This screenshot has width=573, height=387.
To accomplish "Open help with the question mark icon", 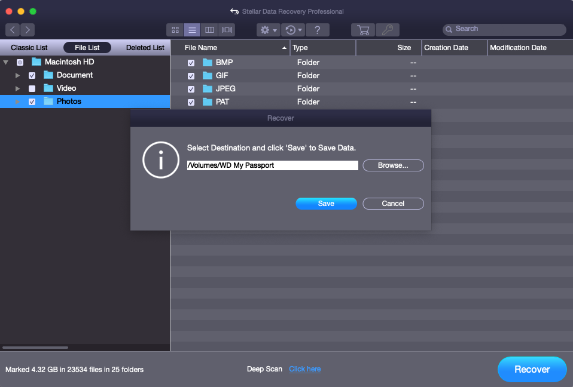I will click(317, 29).
